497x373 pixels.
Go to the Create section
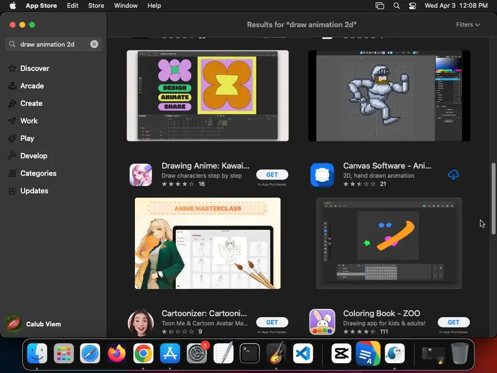[31, 103]
